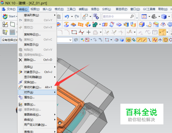
Task: Select the Quick Extend tool
Action: [x=114, y=32]
